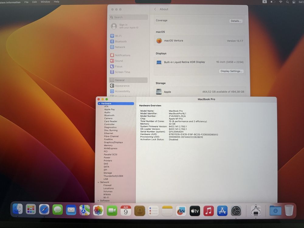
Task: Select Storage in hardware tree
Action: coord(108,173)
